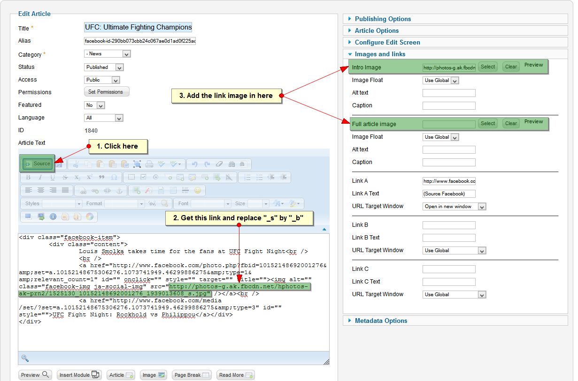Click the anchor icon in the editor toolbar

coord(119,191)
